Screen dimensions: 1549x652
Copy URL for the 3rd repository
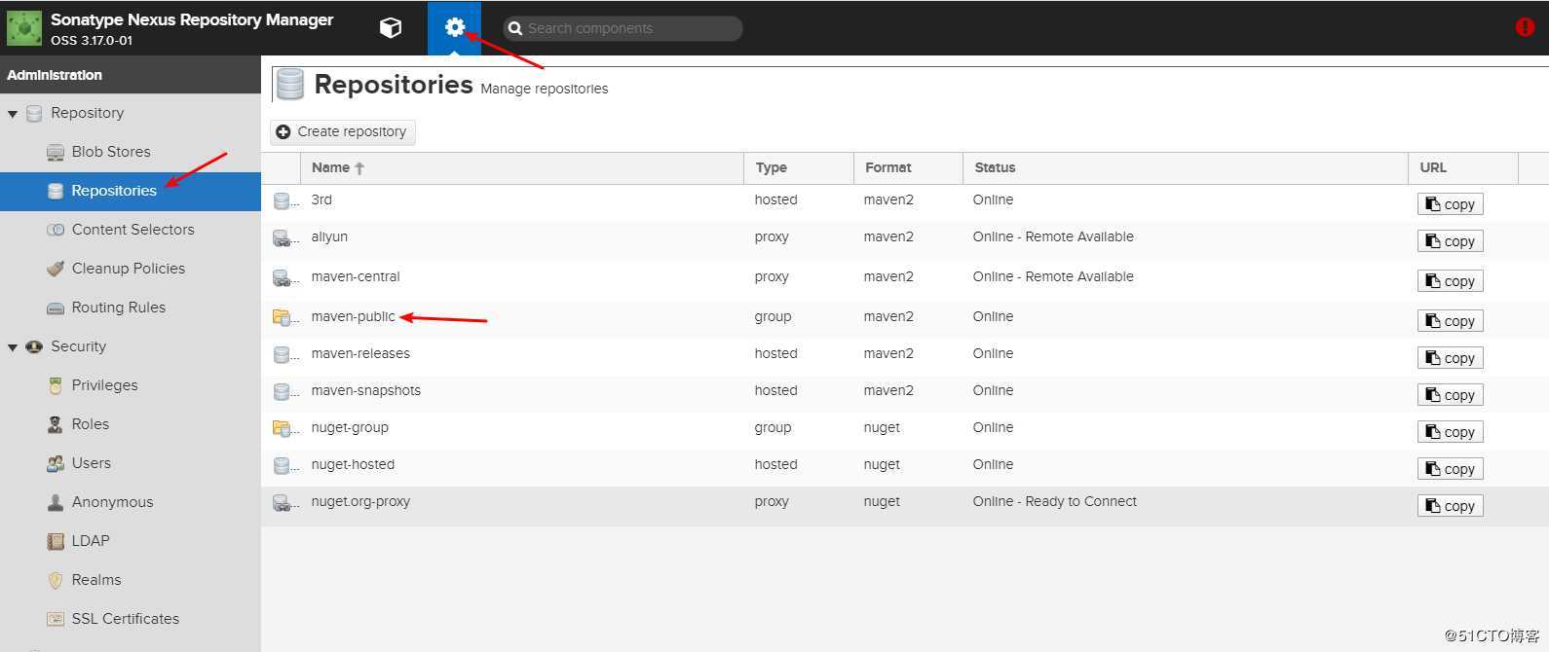[1450, 204]
